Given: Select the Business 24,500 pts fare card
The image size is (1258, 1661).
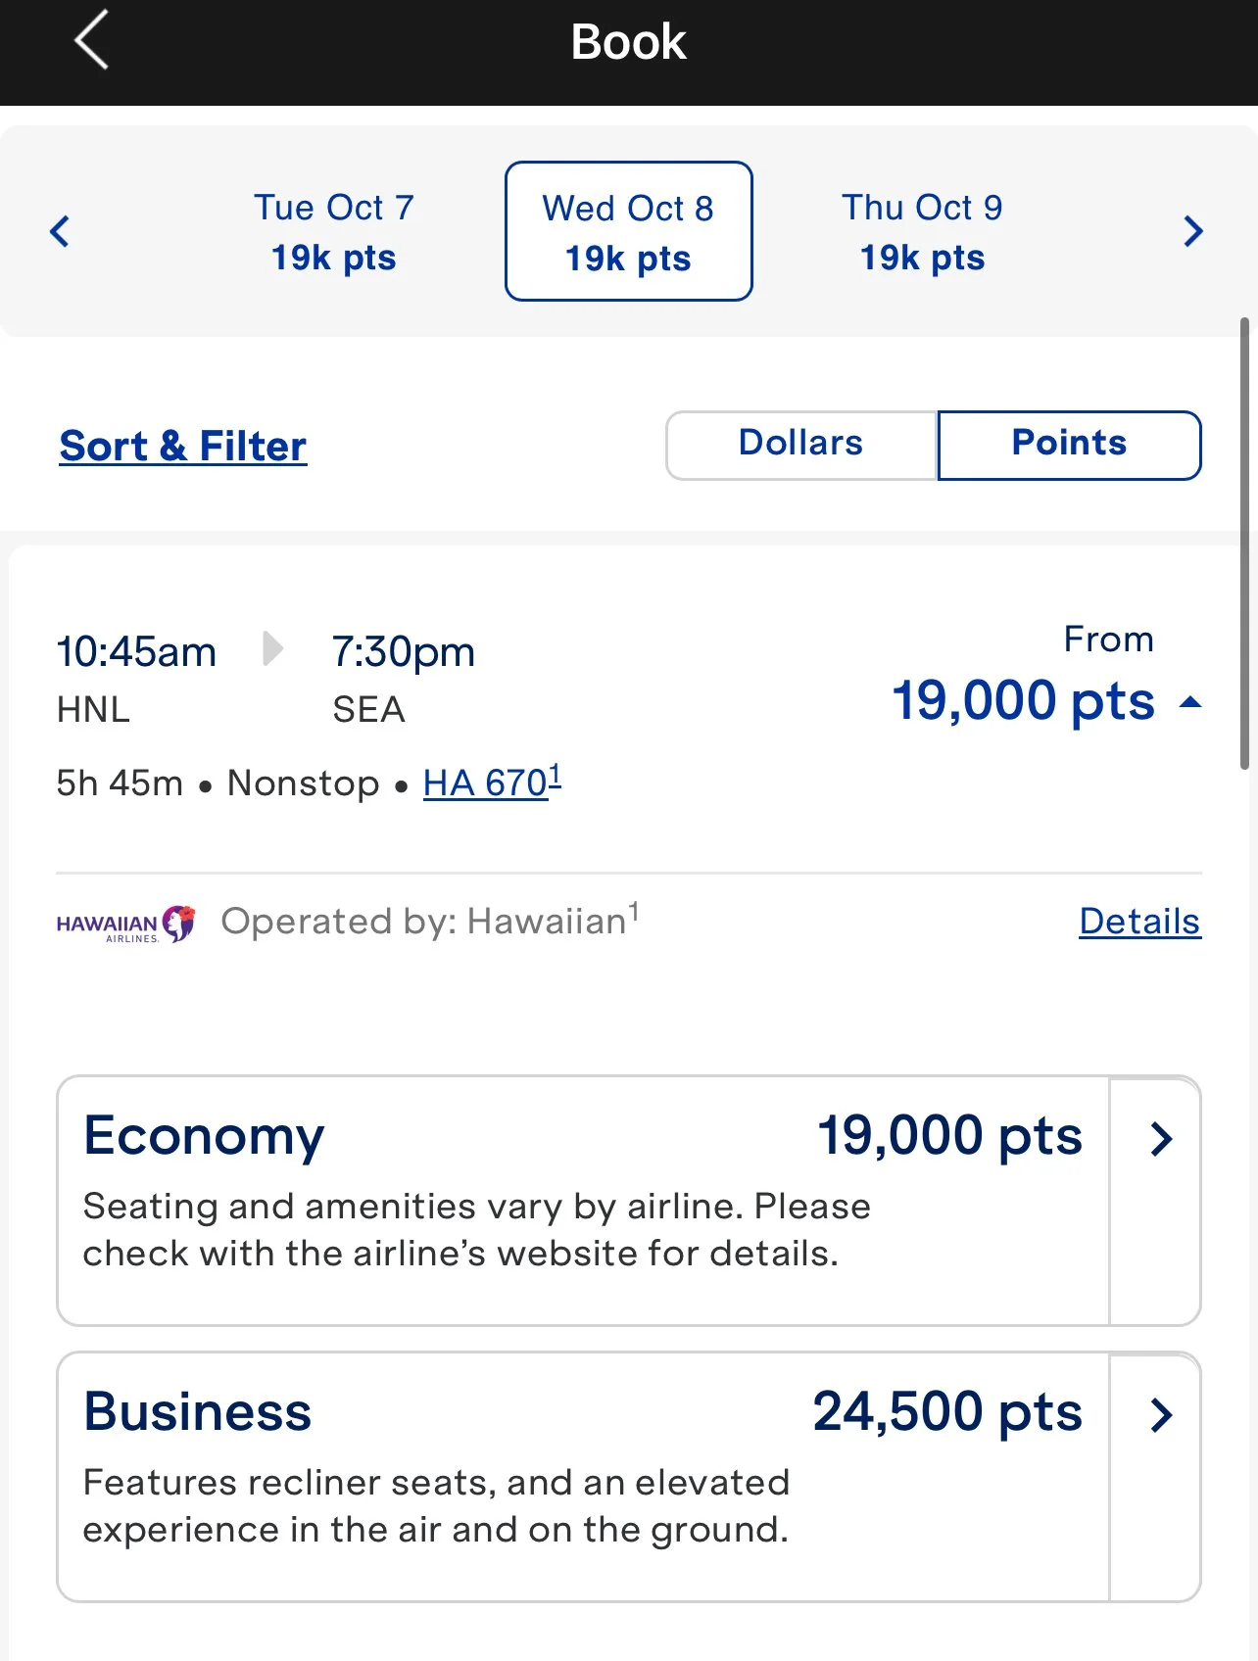Looking at the screenshot, I should point(583,1476).
